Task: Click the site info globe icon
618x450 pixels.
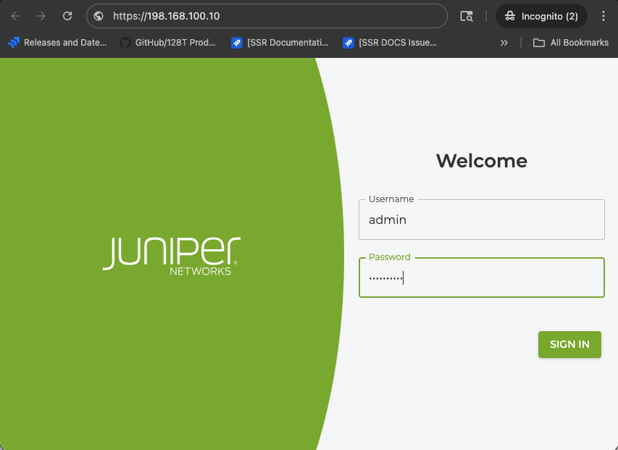Action: pyautogui.click(x=99, y=16)
